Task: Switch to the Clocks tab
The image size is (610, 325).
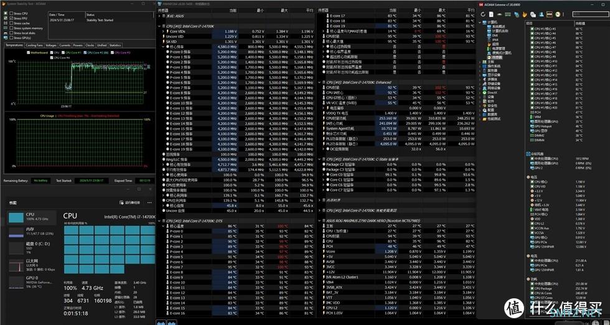Action: pyautogui.click(x=90, y=45)
